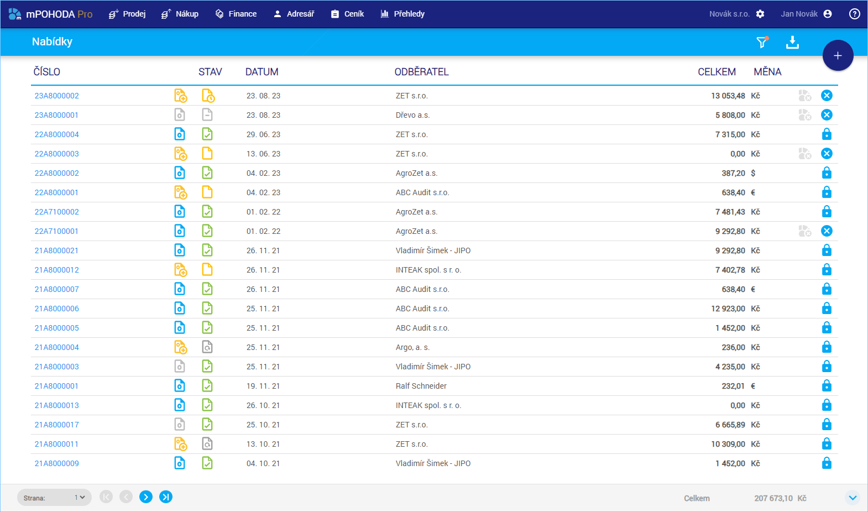Select customer cell Argo, a. s.

click(412, 347)
